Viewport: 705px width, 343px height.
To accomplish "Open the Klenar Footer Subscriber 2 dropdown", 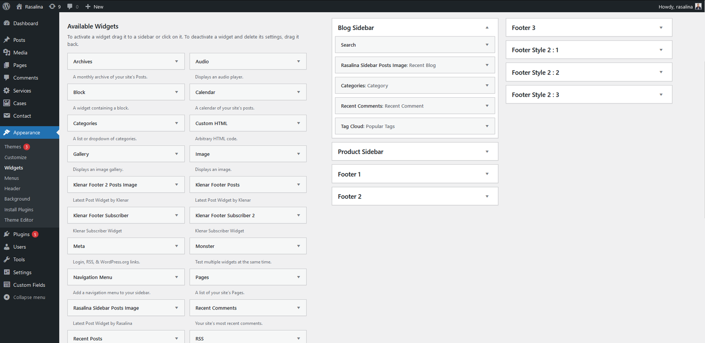I will (299, 215).
